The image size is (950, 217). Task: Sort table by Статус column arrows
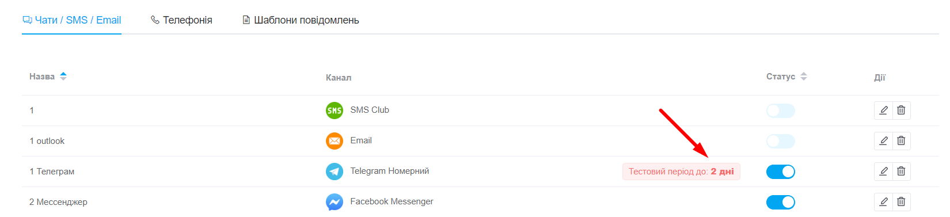804,76
